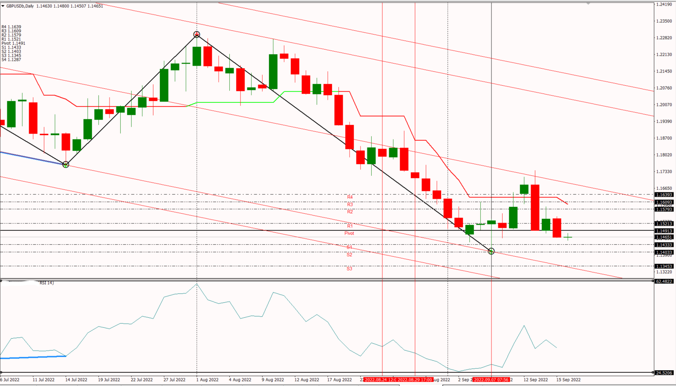The image size is (676, 386).
Task: Click the 12 Sep 2022 date on time axis
Action: (536, 380)
